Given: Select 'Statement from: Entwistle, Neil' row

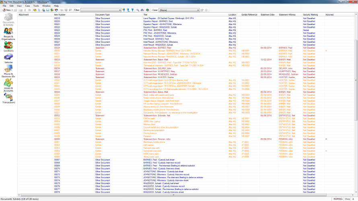Looking at the screenshot, I should tap(185, 116).
